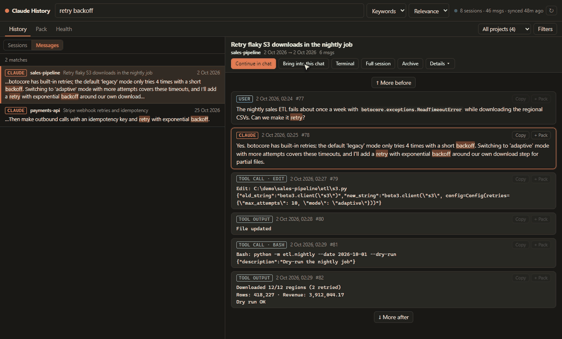
Task: Click Continue in chat button
Action: coord(254,64)
